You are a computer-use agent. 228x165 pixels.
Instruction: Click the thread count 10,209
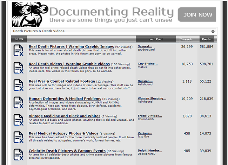click(x=187, y=99)
